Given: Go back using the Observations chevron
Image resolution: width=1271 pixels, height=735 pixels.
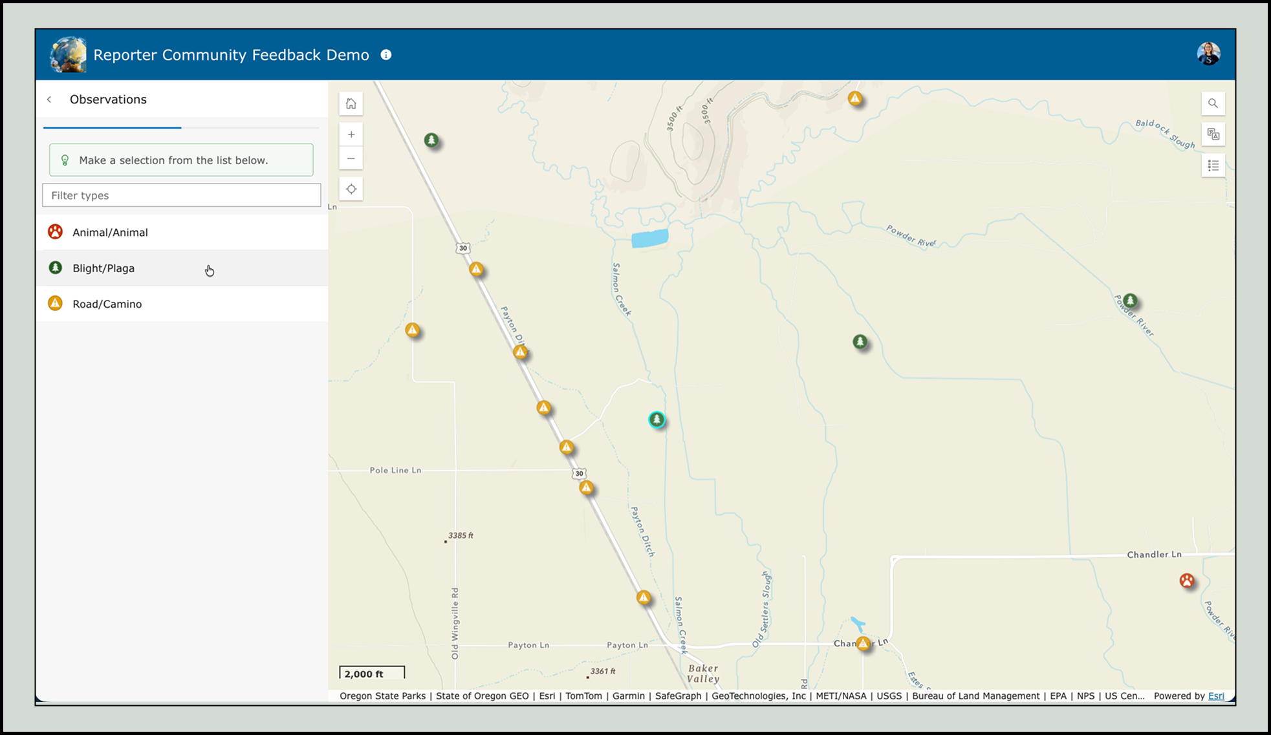Looking at the screenshot, I should point(50,100).
